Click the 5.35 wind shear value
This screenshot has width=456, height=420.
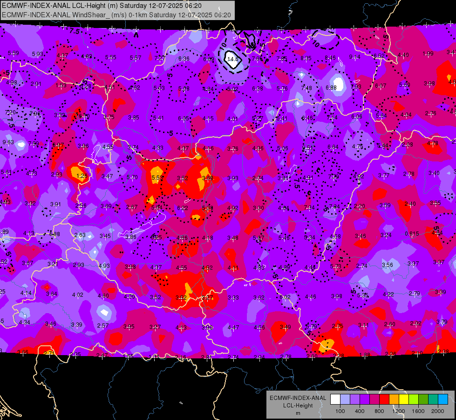point(363,295)
